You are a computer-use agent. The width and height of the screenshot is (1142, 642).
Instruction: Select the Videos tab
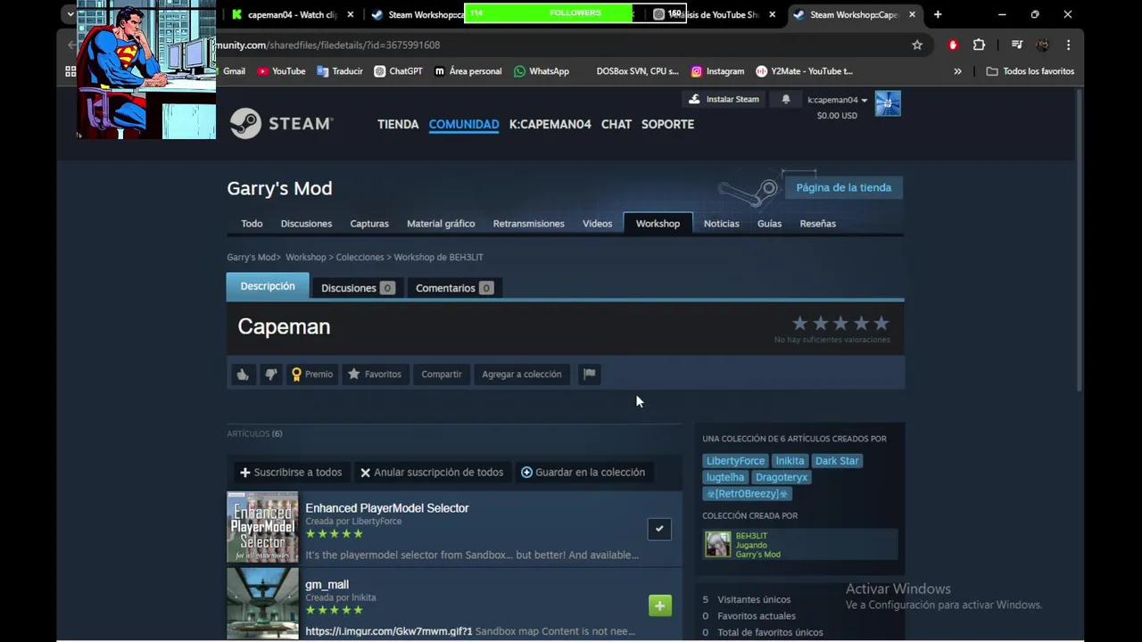598,224
